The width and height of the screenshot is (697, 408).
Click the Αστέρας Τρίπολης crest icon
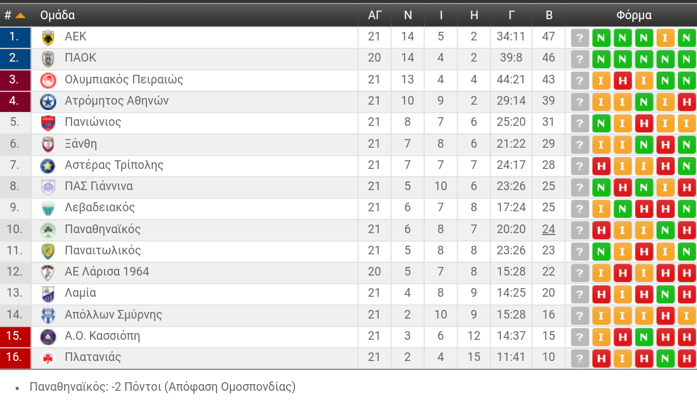point(48,166)
